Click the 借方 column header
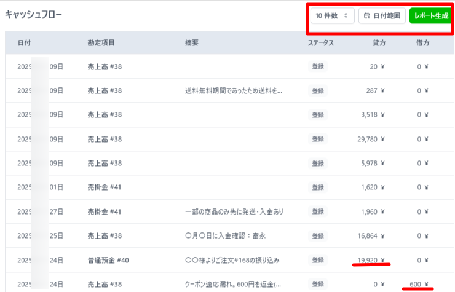Screen dimensions: 455x292 coord(422,43)
